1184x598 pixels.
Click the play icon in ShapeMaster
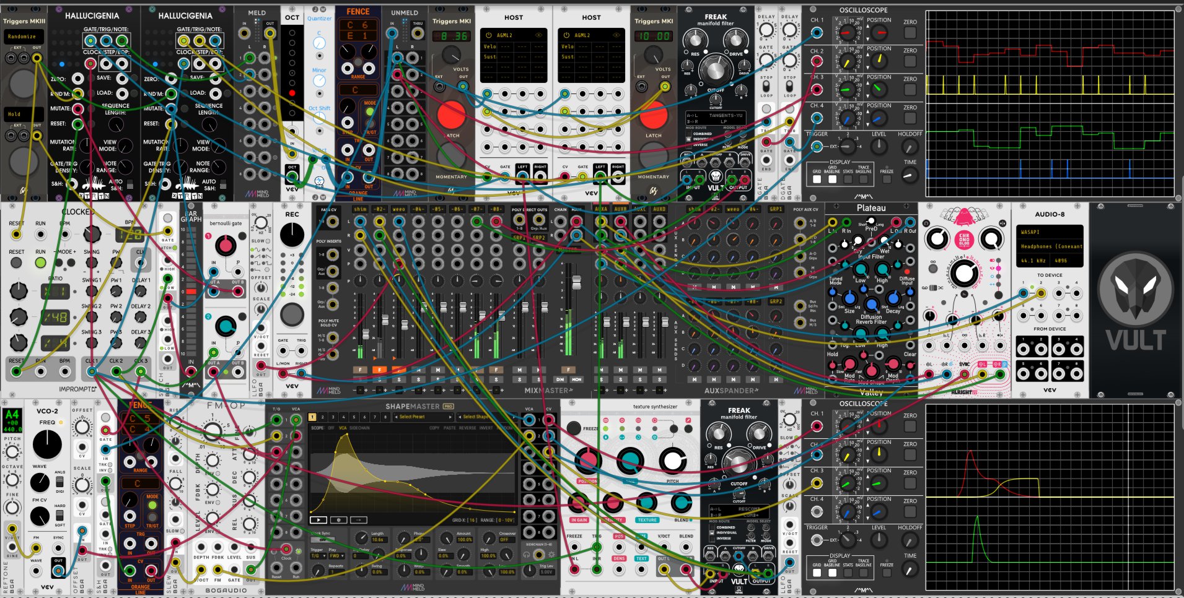pyautogui.click(x=318, y=520)
